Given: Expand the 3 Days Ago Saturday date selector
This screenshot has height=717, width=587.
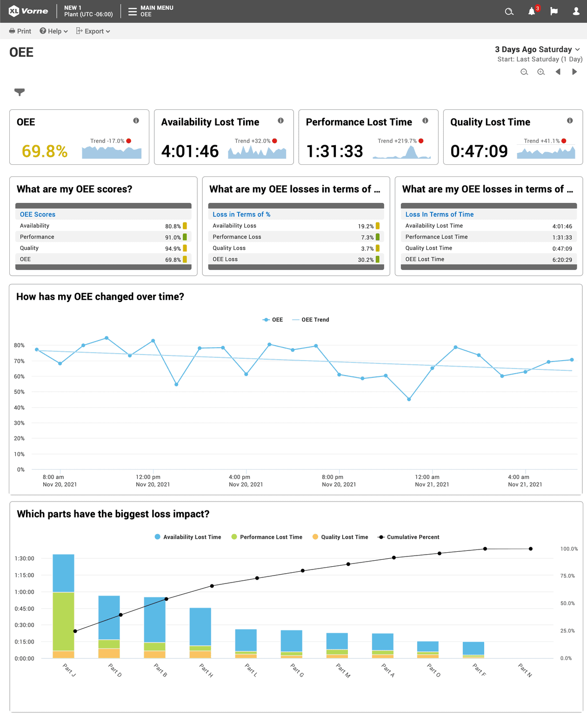Looking at the screenshot, I should 536,49.
